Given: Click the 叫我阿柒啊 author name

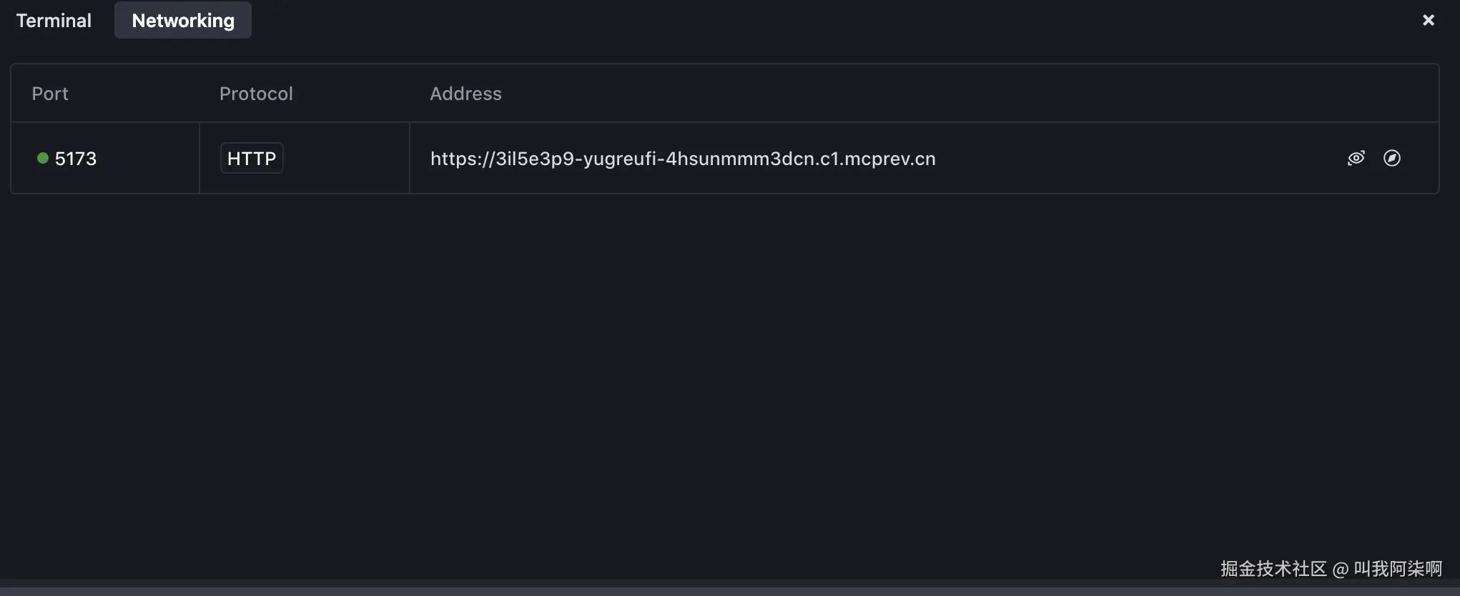Looking at the screenshot, I should coord(1398,569).
